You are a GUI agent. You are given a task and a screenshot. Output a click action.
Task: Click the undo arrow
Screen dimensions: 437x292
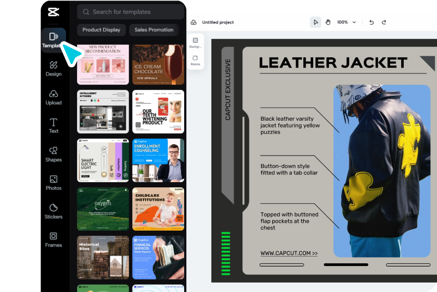pos(371,22)
